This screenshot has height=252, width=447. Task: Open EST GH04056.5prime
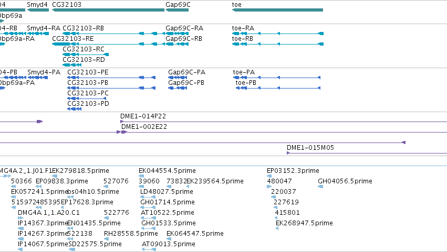[345, 181]
